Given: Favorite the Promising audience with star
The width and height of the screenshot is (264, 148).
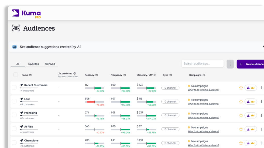Looking at the screenshot, I should 241,115.
